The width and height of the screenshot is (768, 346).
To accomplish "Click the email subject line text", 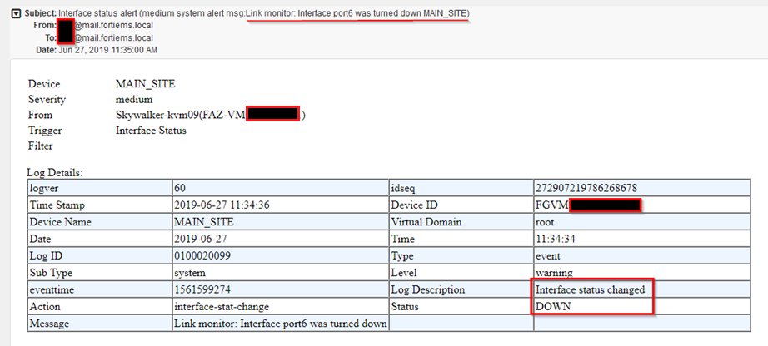I will (263, 14).
